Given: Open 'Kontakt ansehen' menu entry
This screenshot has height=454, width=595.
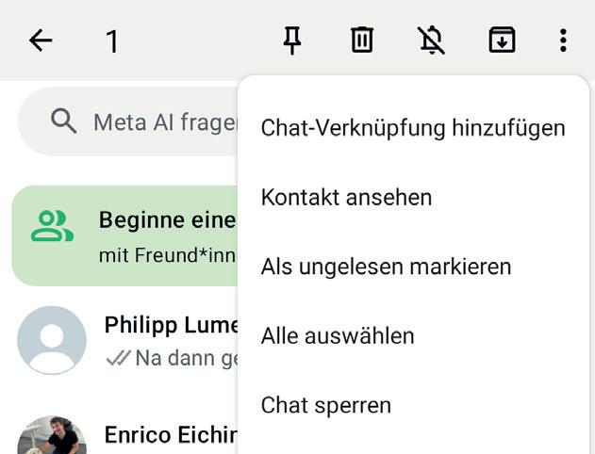Looking at the screenshot, I should 346,198.
